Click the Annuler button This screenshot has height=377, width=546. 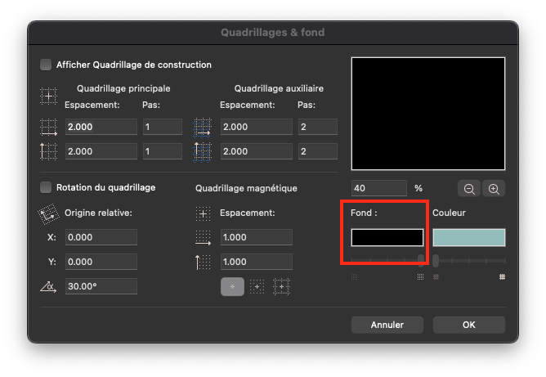coord(387,325)
